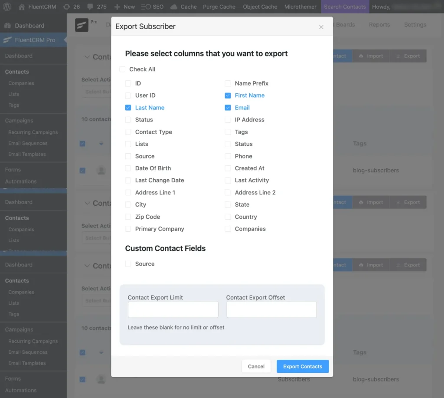Open the updates icon showing 26
This screenshot has height=398, width=444.
pos(66,7)
